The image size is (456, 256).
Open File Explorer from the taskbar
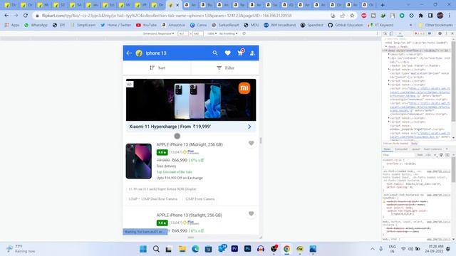pos(182,249)
